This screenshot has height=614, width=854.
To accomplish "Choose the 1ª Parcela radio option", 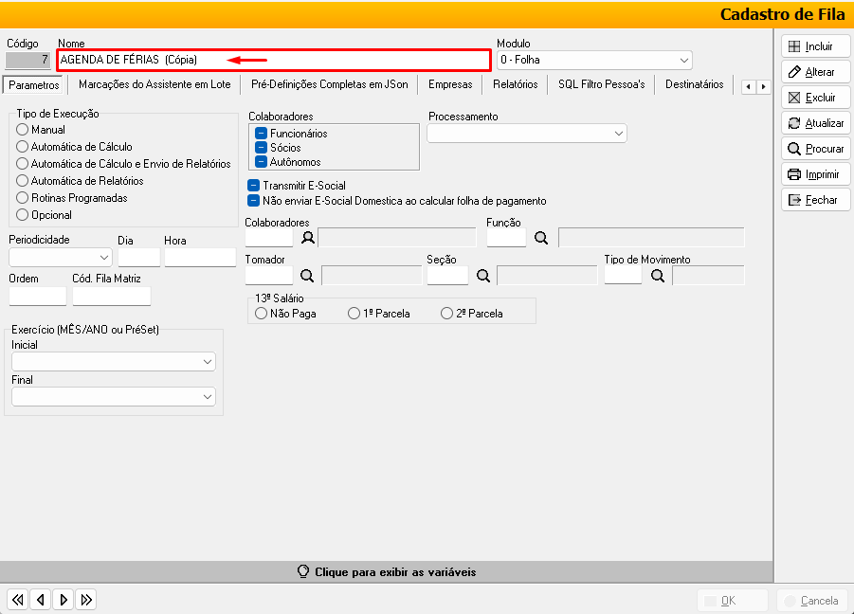I will [x=354, y=314].
